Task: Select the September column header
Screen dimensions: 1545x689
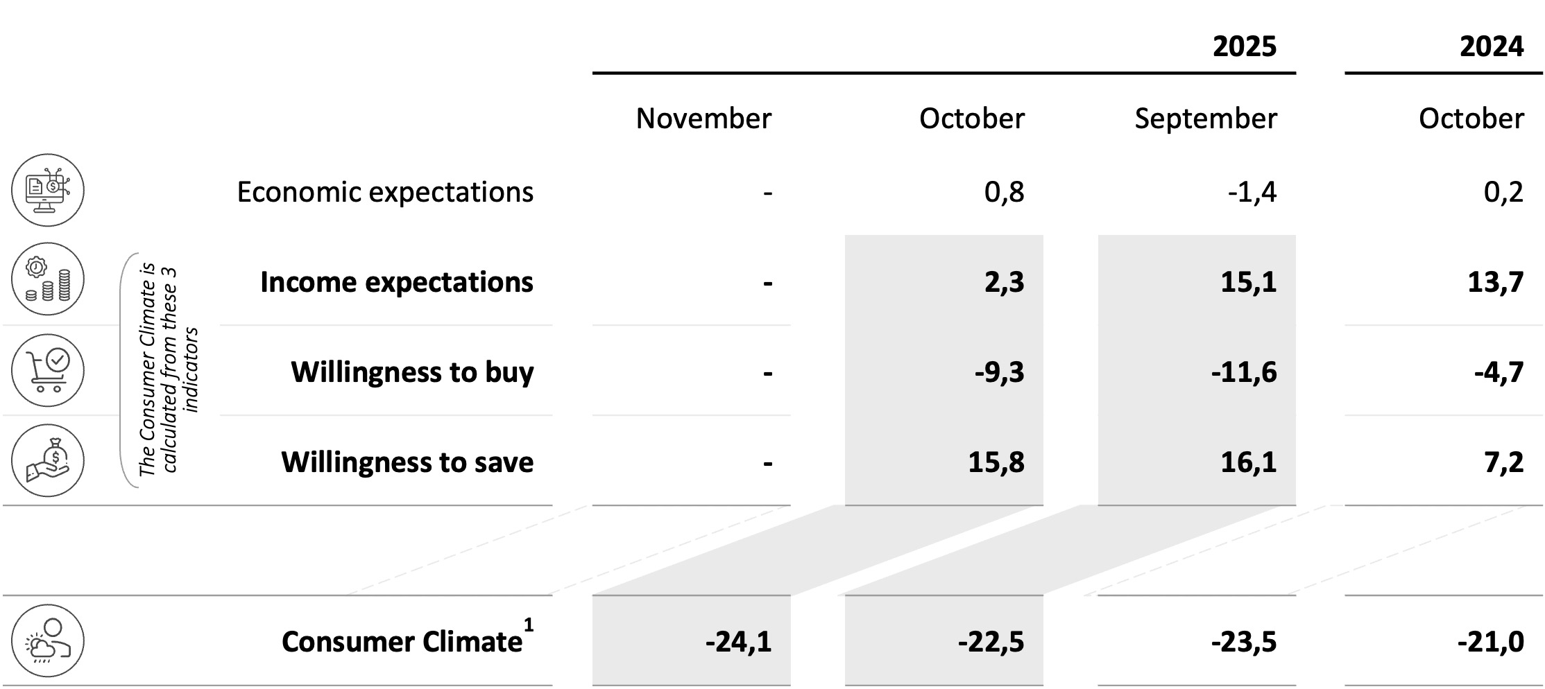Action: point(1205,119)
